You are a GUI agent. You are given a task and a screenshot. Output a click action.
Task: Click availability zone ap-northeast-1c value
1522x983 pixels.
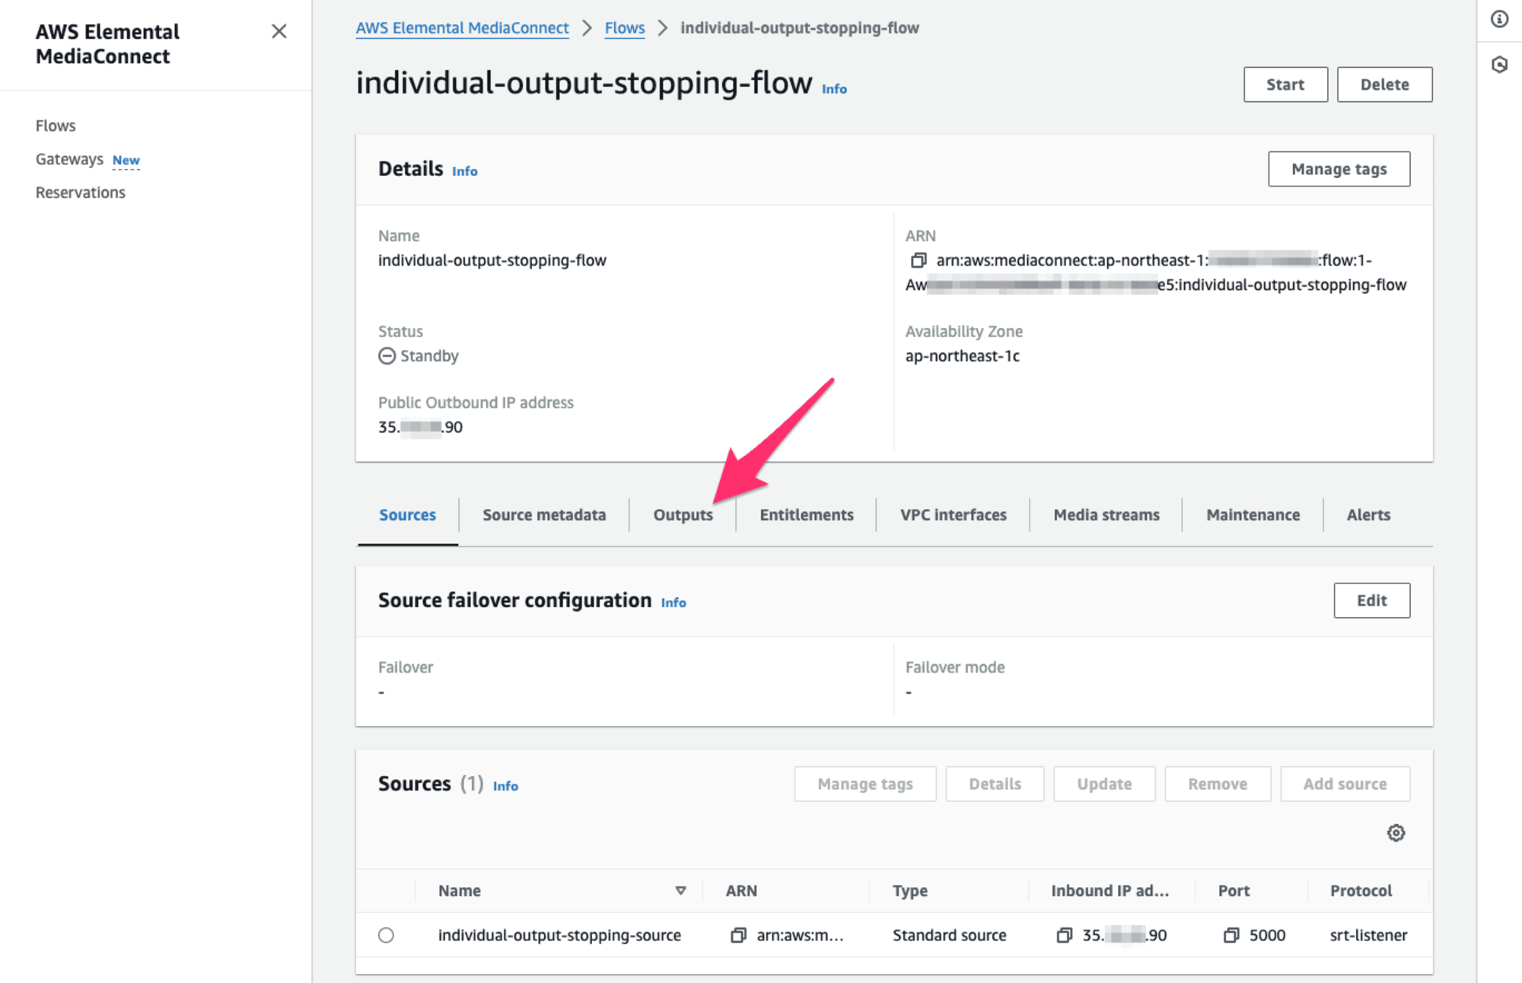[962, 356]
